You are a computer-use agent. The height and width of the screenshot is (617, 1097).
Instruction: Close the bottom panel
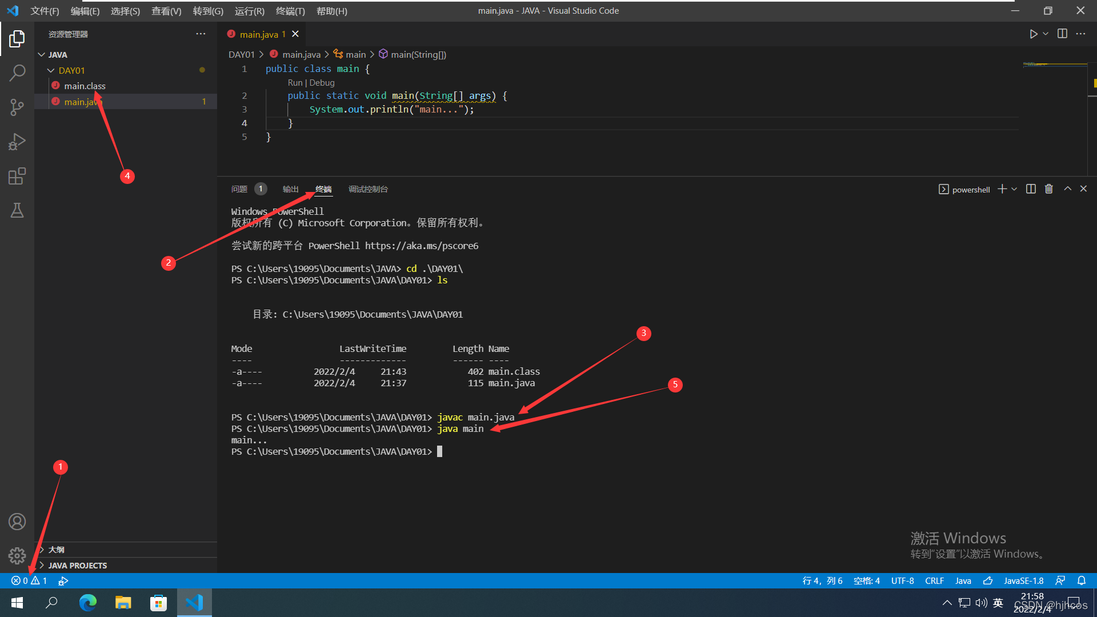pyautogui.click(x=1083, y=189)
